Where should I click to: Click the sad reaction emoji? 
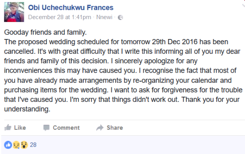[16, 145]
